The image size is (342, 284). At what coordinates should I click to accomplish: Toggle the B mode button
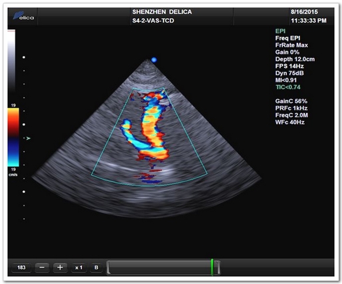pyautogui.click(x=96, y=267)
